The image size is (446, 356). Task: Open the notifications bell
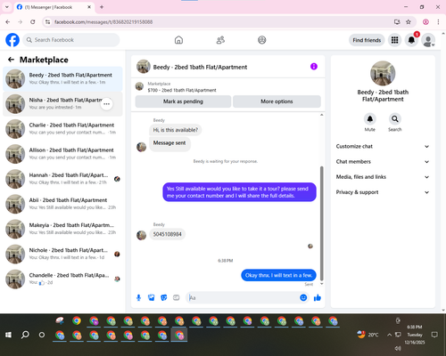pyautogui.click(x=411, y=40)
